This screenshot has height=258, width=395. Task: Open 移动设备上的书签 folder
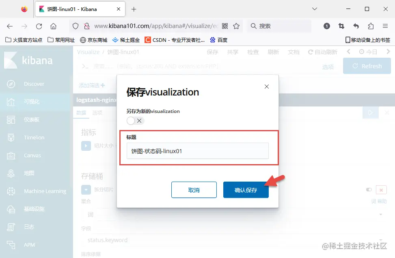point(367,40)
